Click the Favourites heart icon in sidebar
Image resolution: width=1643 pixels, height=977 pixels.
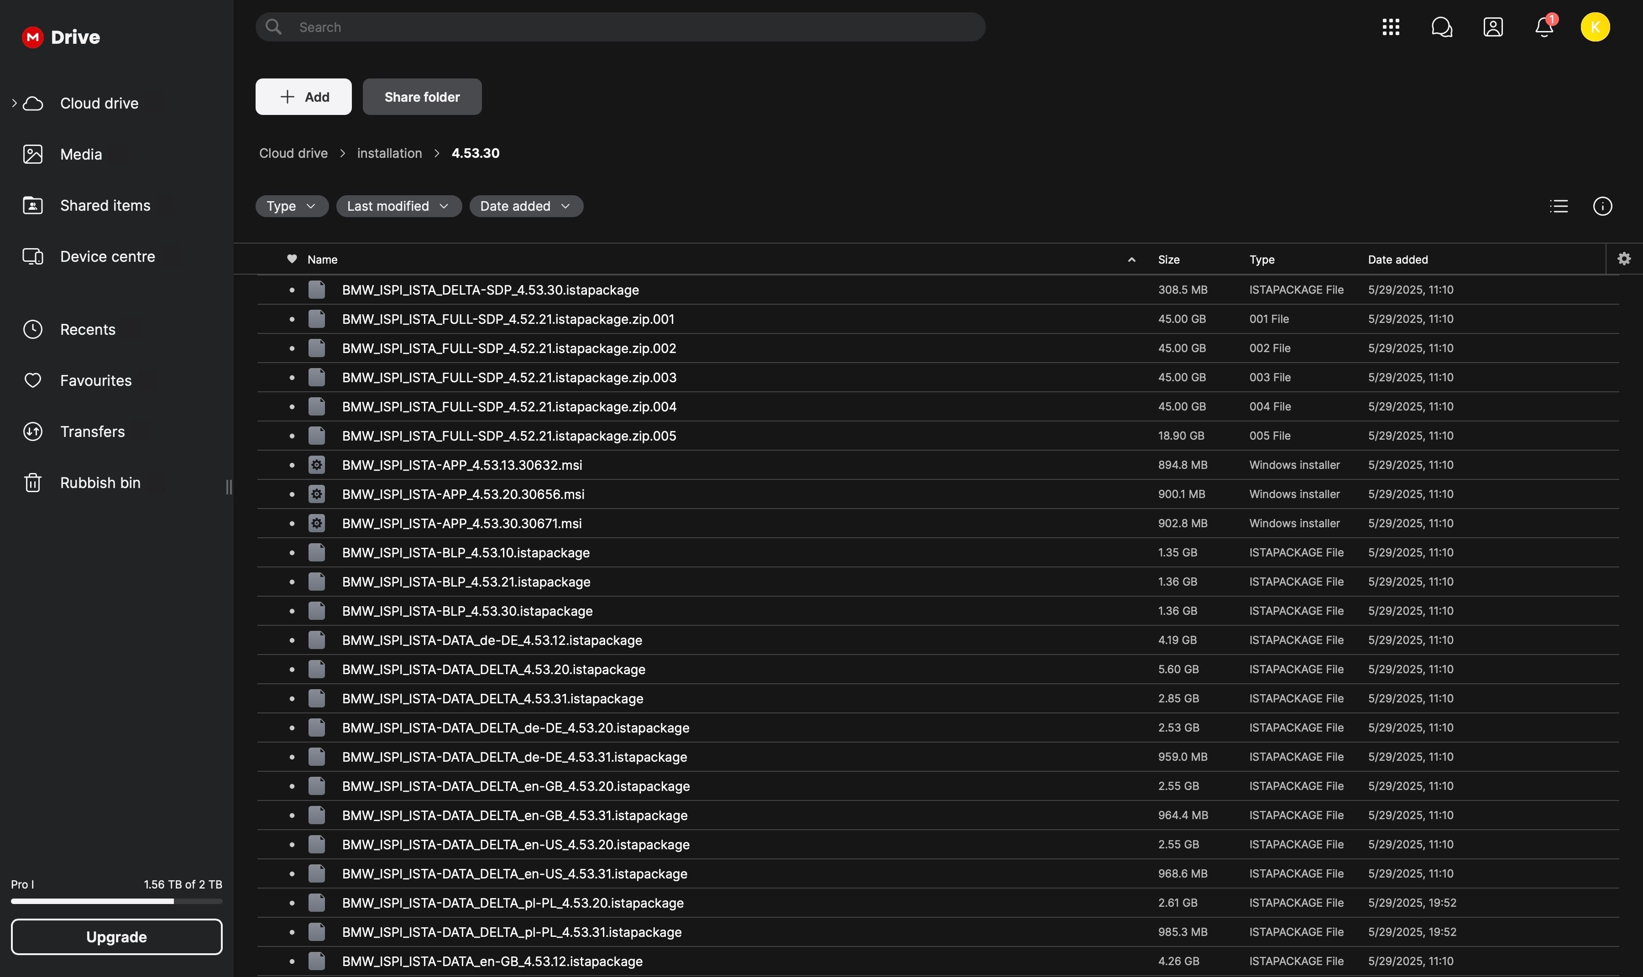pyautogui.click(x=33, y=380)
